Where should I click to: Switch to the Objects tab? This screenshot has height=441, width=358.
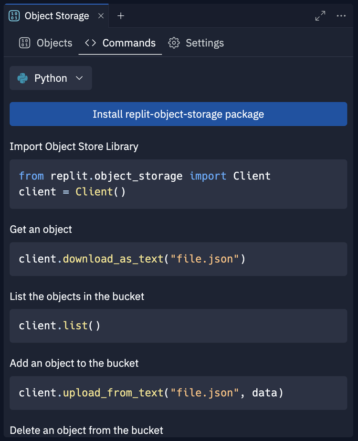[54, 43]
